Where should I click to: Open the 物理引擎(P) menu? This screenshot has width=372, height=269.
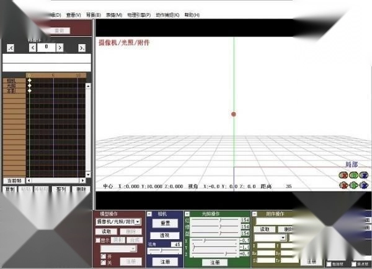click(139, 14)
